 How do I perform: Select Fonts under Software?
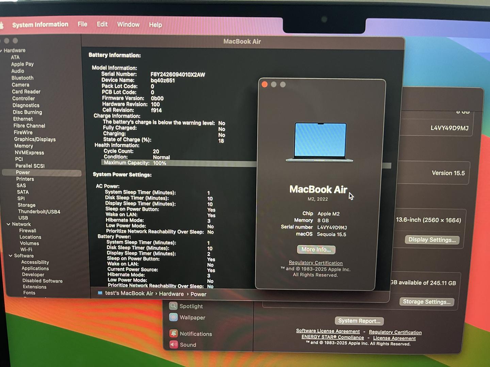tap(29, 293)
